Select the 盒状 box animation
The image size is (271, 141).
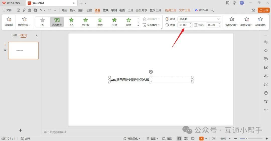[128, 22]
